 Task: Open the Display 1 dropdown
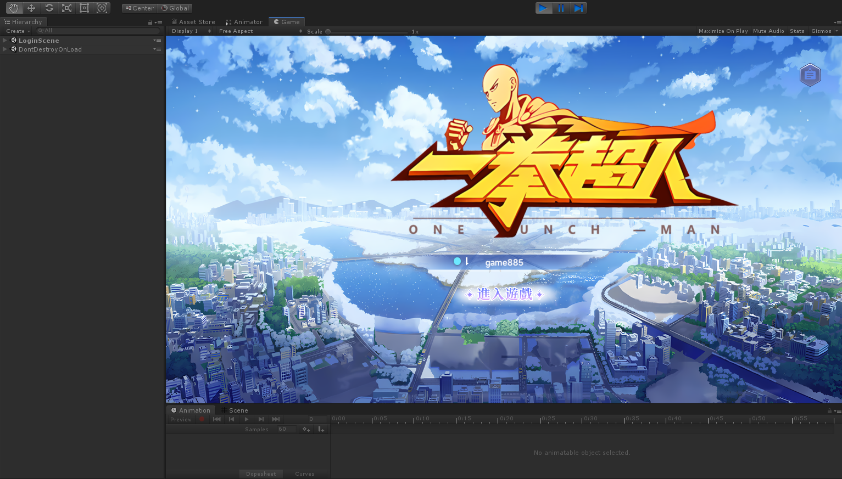click(x=191, y=31)
